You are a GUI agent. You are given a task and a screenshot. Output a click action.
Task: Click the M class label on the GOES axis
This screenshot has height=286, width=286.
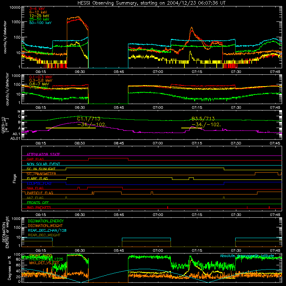tap(19, 112)
